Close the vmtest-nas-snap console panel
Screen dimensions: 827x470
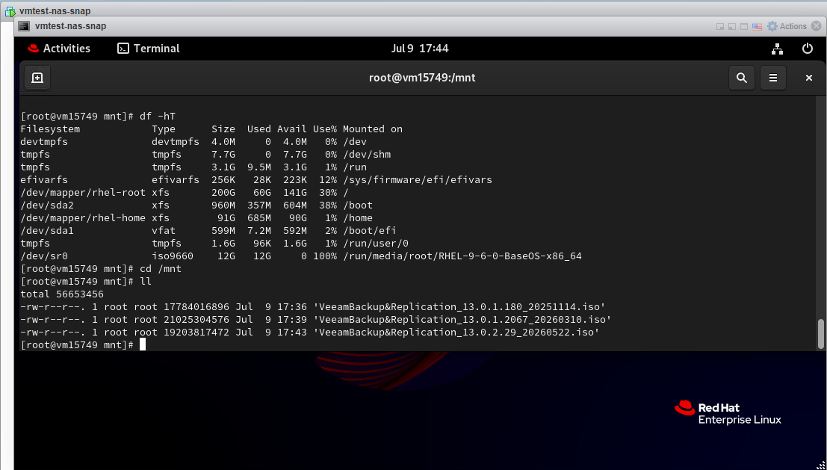[x=817, y=26]
